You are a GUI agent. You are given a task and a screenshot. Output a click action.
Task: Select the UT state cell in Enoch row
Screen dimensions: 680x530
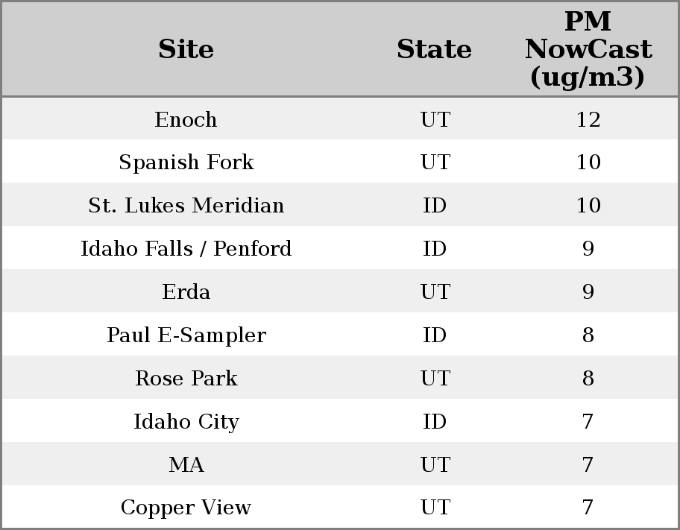pos(435,119)
